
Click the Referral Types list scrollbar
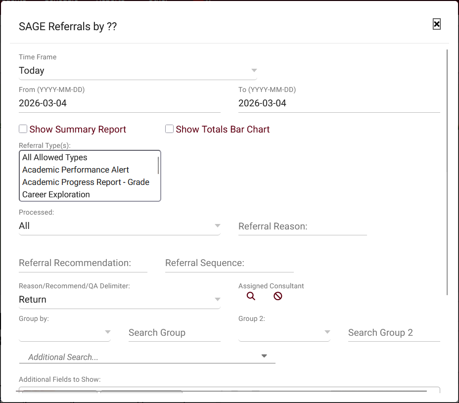(x=158, y=165)
